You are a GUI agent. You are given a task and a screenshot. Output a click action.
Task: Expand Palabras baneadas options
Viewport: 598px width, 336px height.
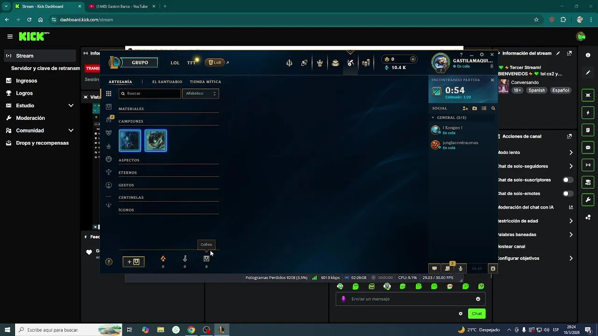(x=571, y=235)
